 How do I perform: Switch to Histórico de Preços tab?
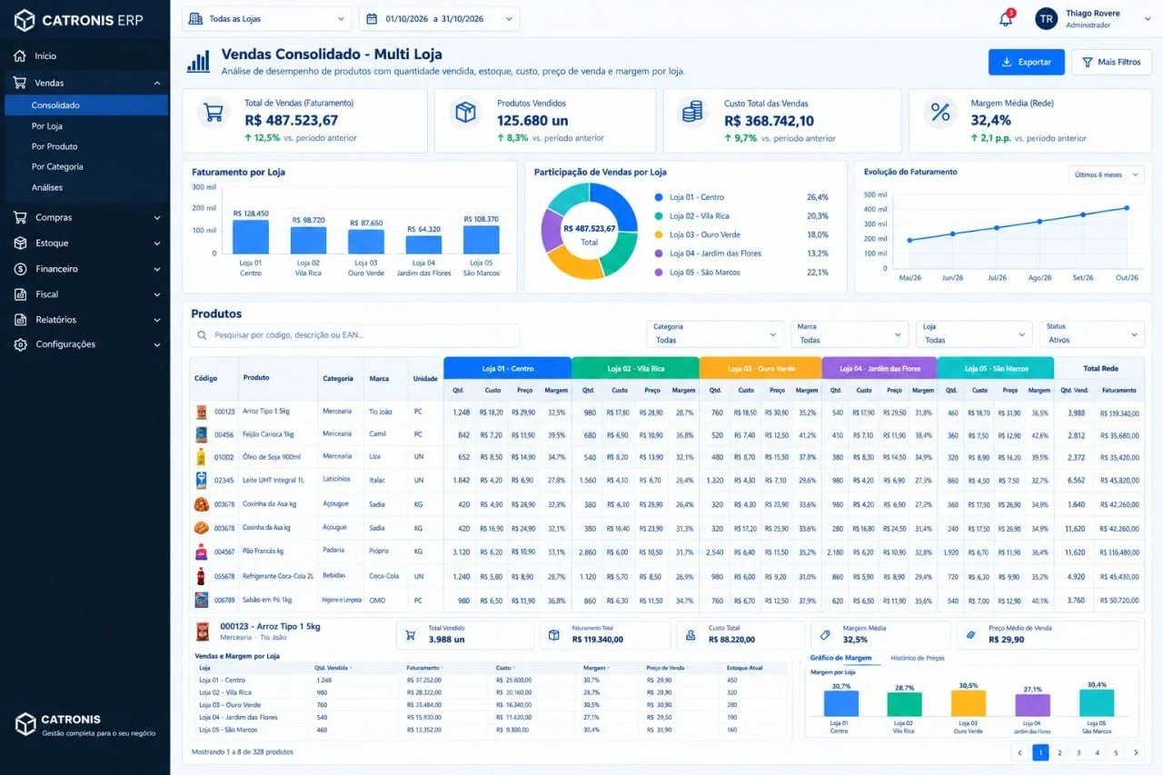pos(918,658)
